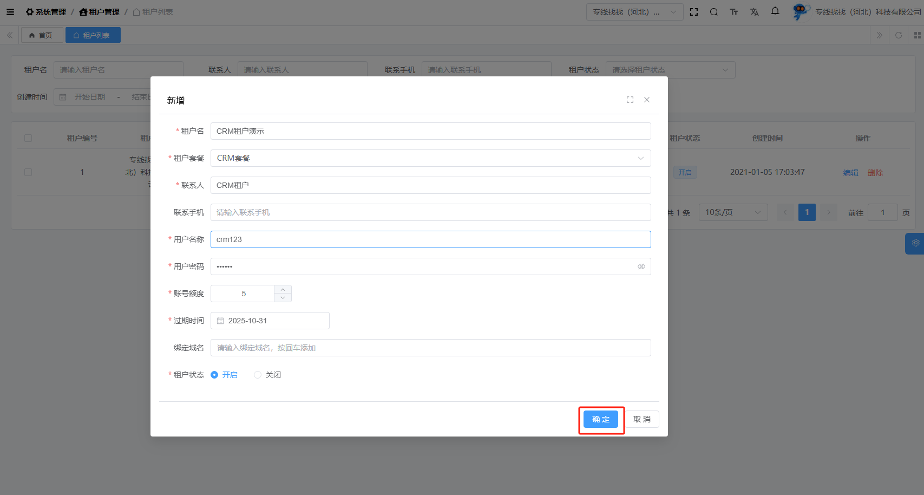Toggle fullscreen mode icon in top bar
Image resolution: width=924 pixels, height=495 pixels.
(694, 12)
